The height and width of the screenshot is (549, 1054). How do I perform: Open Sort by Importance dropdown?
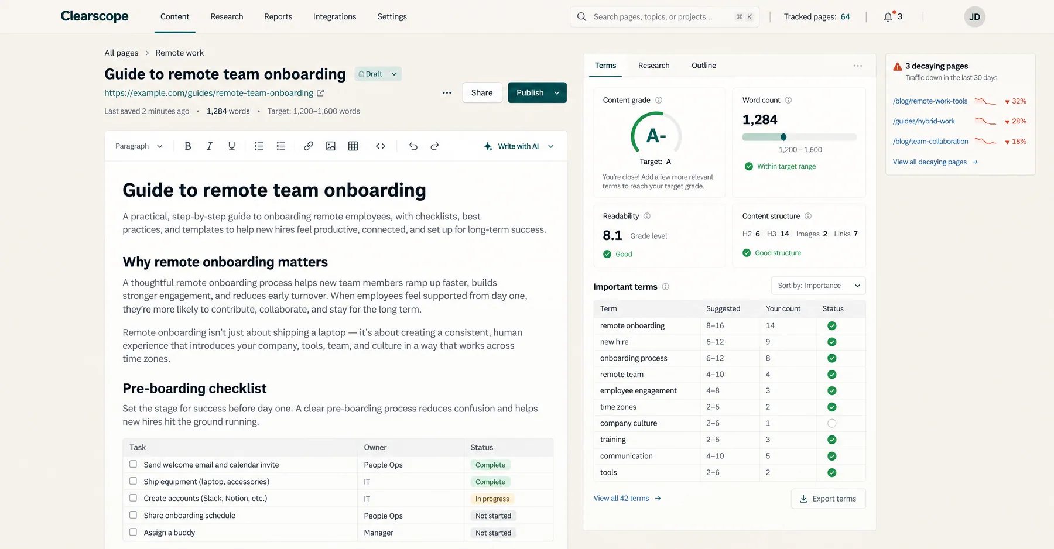(x=819, y=286)
